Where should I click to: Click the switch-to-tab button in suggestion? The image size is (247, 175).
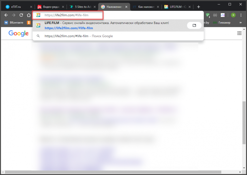(x=194, y=25)
